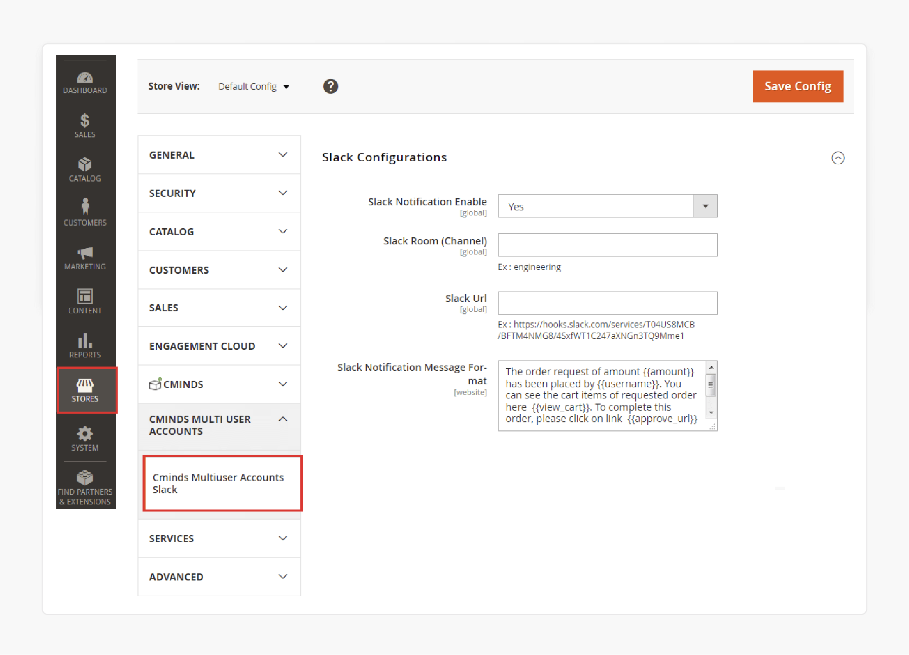Open the Content layout icon
This screenshot has width=909, height=655.
[x=85, y=301]
